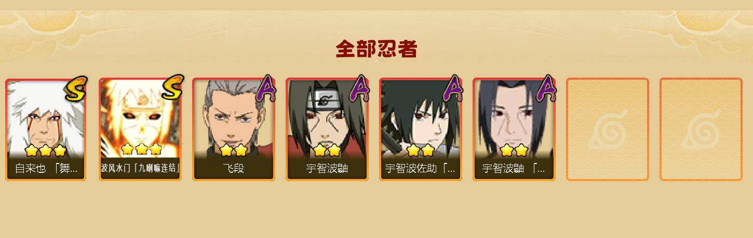Click the three gold stars on the 自来也 card
753x238 pixels.
[x=46, y=151]
